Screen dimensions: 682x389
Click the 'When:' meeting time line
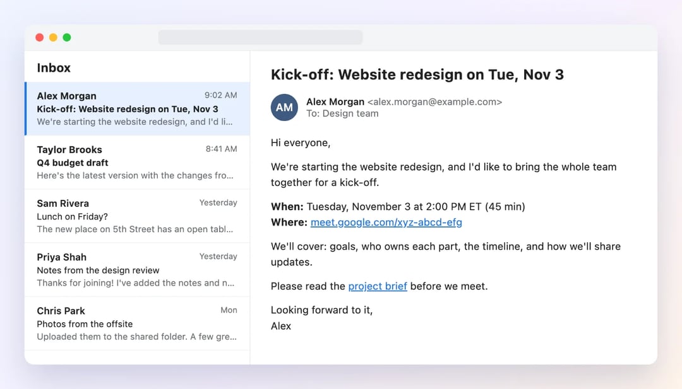pos(398,207)
